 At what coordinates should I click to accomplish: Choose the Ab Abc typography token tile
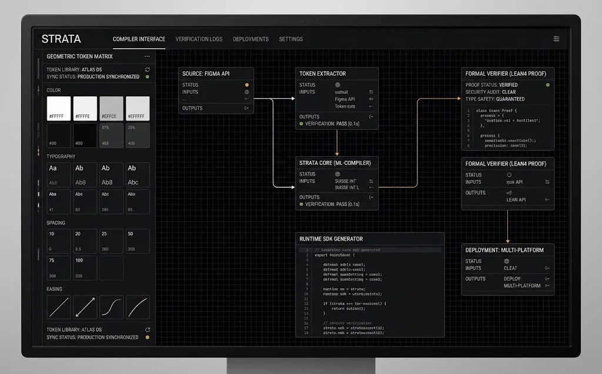coord(138,175)
